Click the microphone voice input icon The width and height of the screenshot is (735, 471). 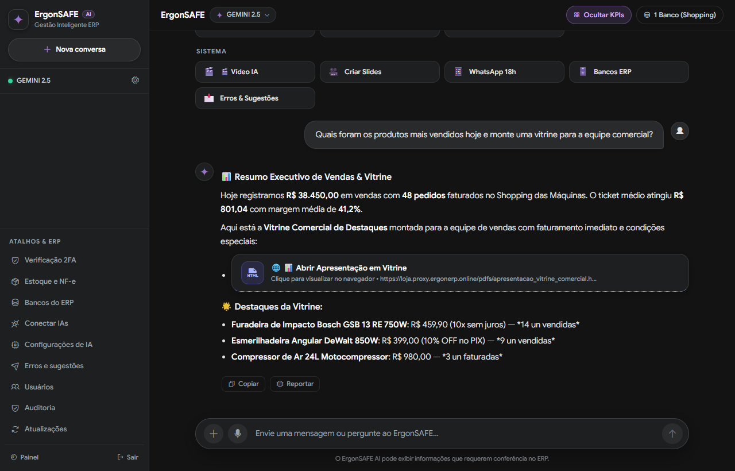point(238,434)
